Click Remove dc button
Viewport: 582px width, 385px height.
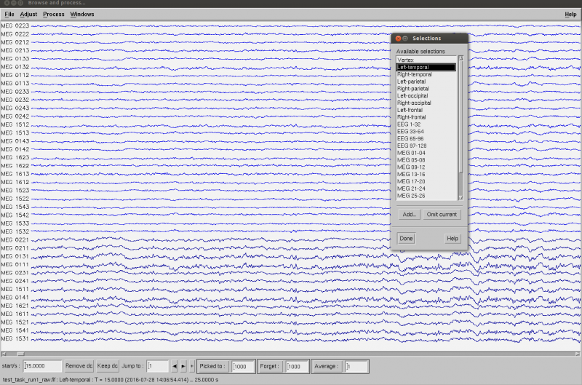[79, 367]
